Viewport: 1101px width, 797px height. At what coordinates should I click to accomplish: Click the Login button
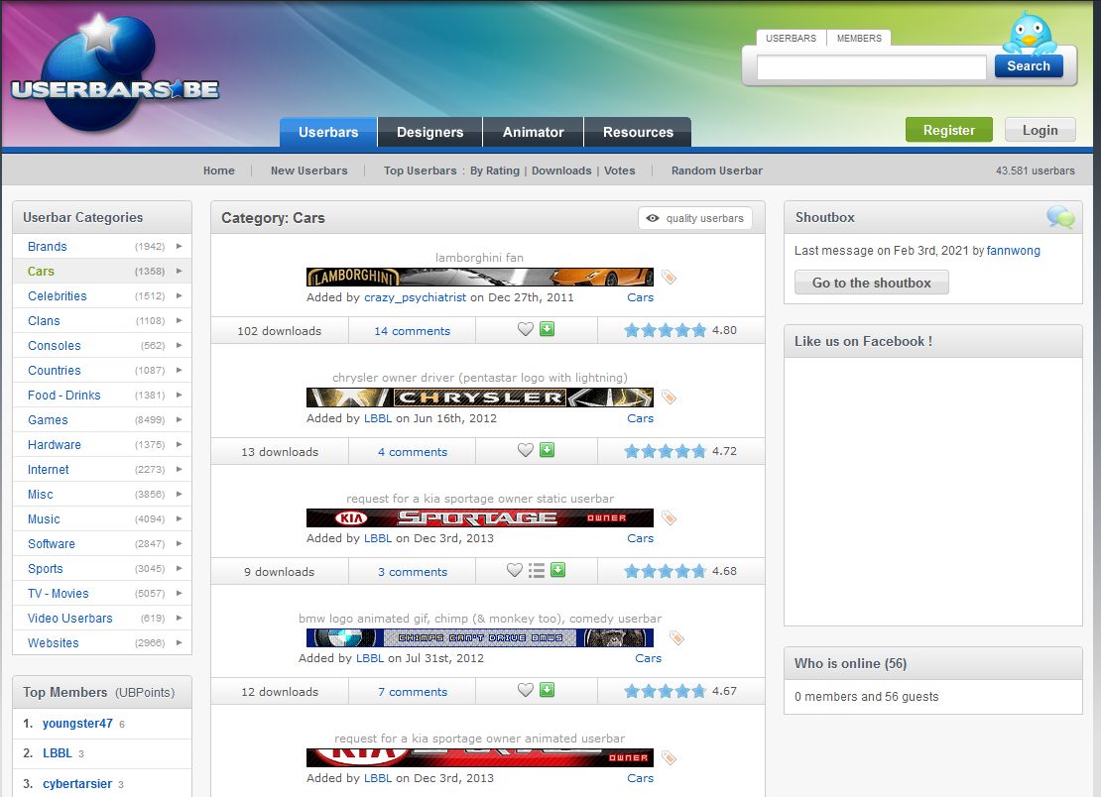pyautogui.click(x=1040, y=130)
